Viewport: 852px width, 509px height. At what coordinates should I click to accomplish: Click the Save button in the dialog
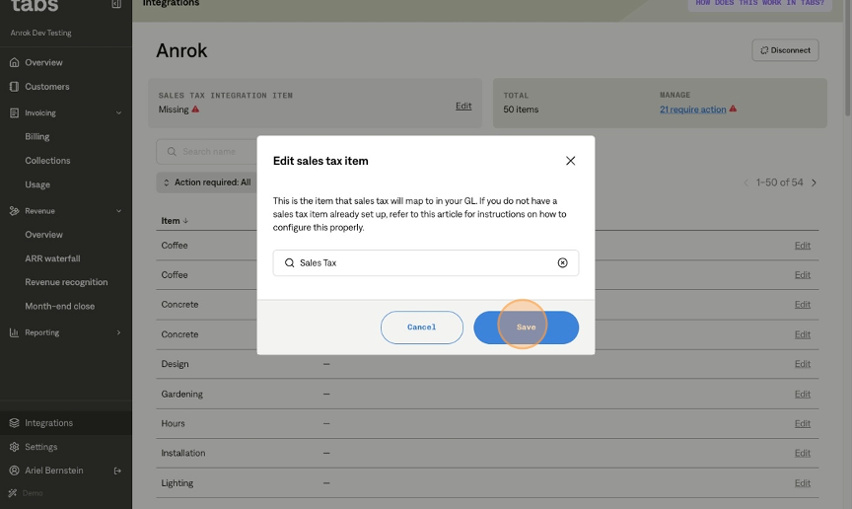click(x=526, y=327)
